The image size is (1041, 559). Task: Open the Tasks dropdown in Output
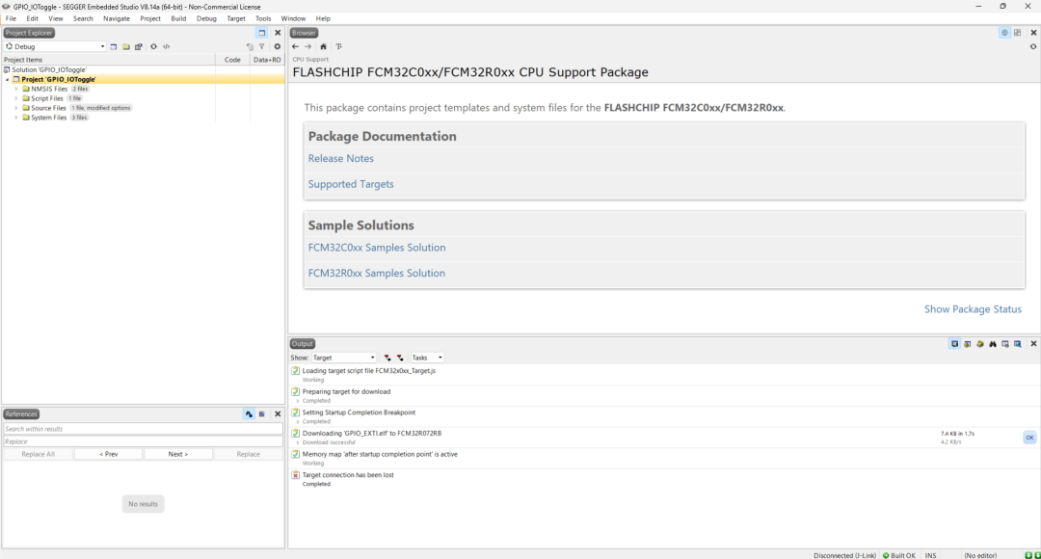[427, 358]
